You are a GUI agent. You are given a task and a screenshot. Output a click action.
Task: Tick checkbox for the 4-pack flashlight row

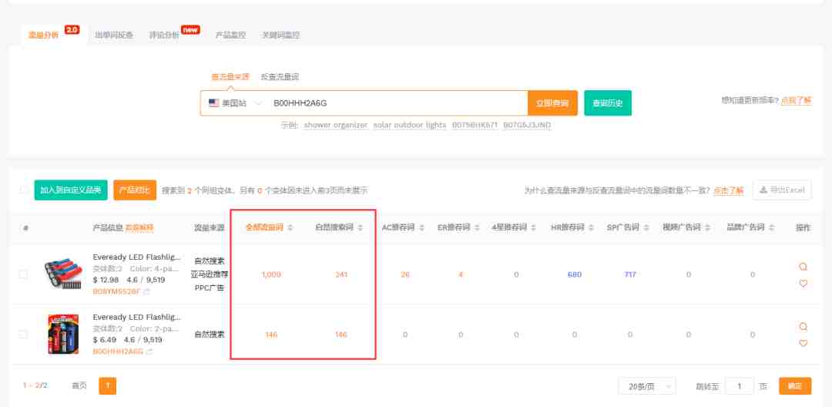[23, 274]
